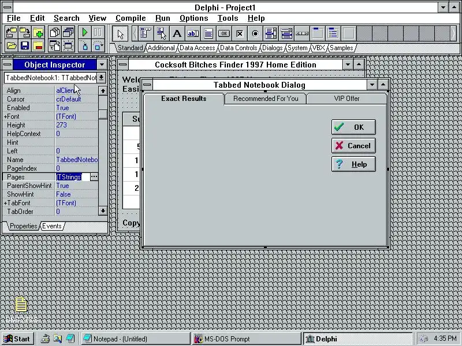Open the Events tab in Object Inspector
462x346 pixels.
point(52,226)
